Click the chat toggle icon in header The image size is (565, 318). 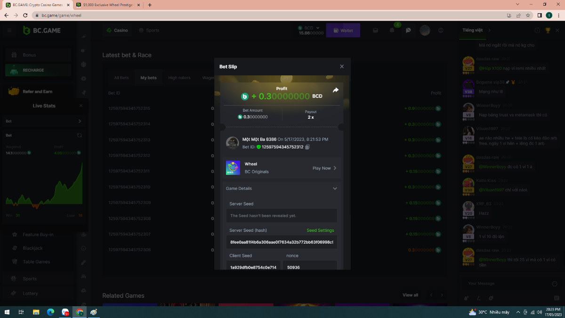point(408,30)
